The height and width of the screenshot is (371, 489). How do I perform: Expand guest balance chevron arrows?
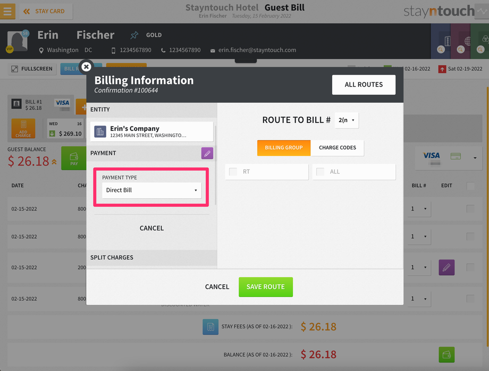54,162
